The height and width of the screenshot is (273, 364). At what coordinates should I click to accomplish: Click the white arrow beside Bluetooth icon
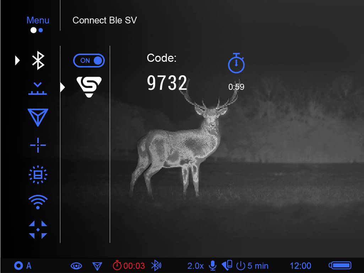click(x=17, y=60)
